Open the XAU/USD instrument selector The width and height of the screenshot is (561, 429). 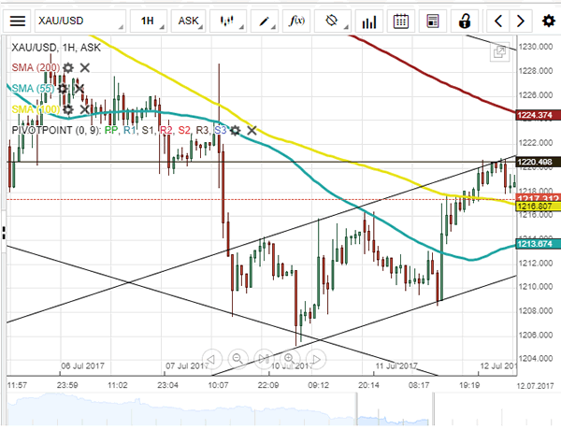(79, 21)
